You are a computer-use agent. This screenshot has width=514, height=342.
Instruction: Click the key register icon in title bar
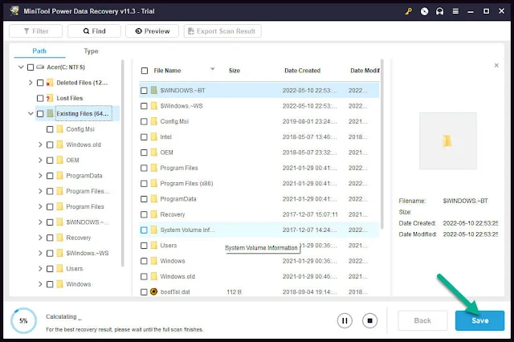pos(409,11)
